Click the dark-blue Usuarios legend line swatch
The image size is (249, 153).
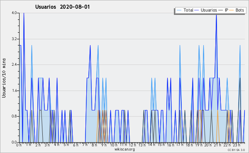point(197,10)
